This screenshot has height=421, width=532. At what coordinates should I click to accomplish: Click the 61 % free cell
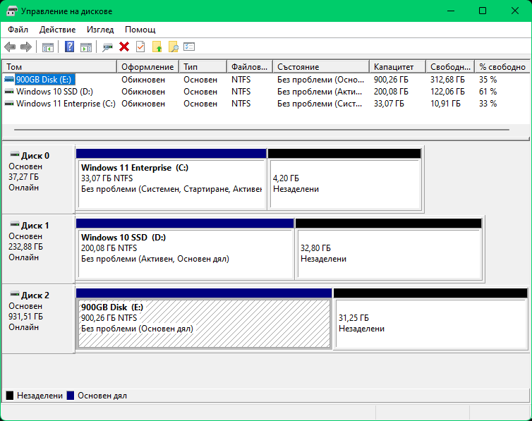488,92
